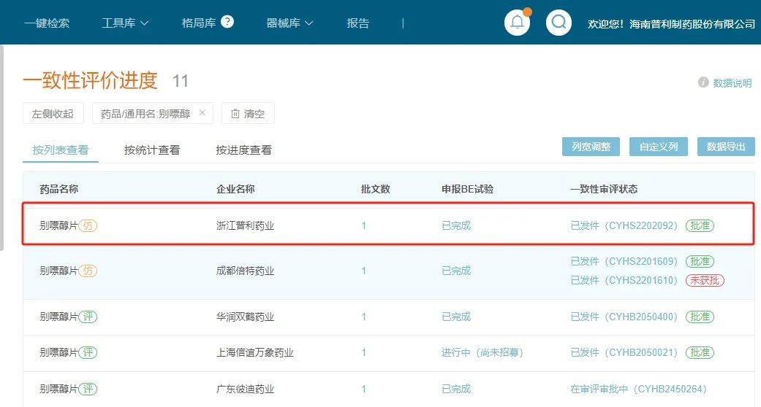Click the left vertical scrollbar

(x=2, y=146)
